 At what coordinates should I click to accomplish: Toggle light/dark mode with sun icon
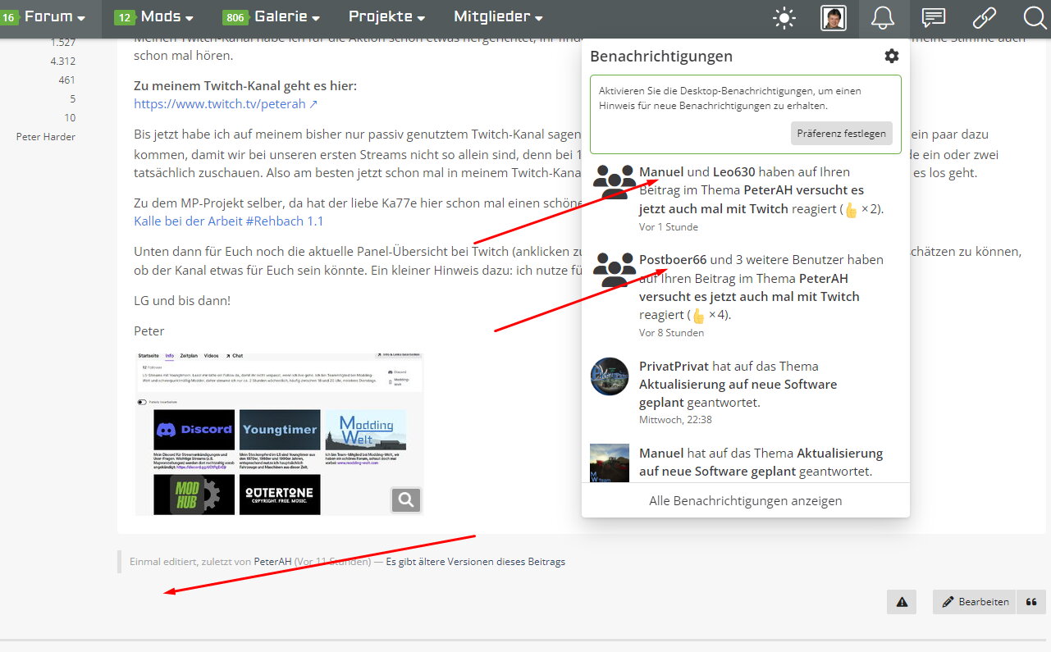click(x=784, y=18)
